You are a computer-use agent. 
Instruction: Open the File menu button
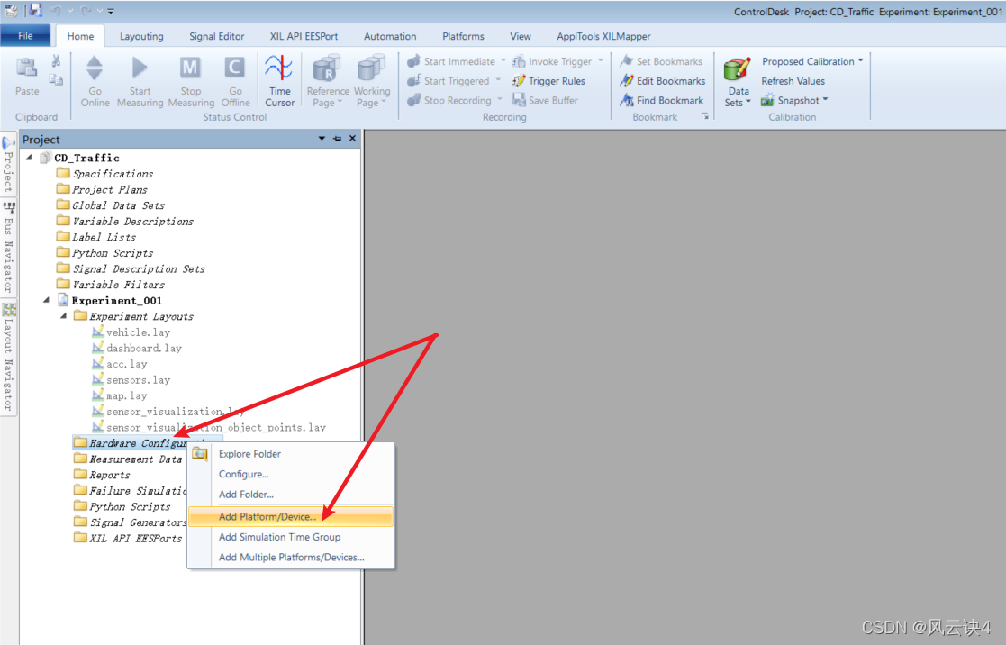(x=26, y=36)
